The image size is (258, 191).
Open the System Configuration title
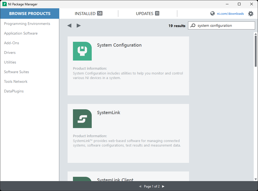point(119,45)
